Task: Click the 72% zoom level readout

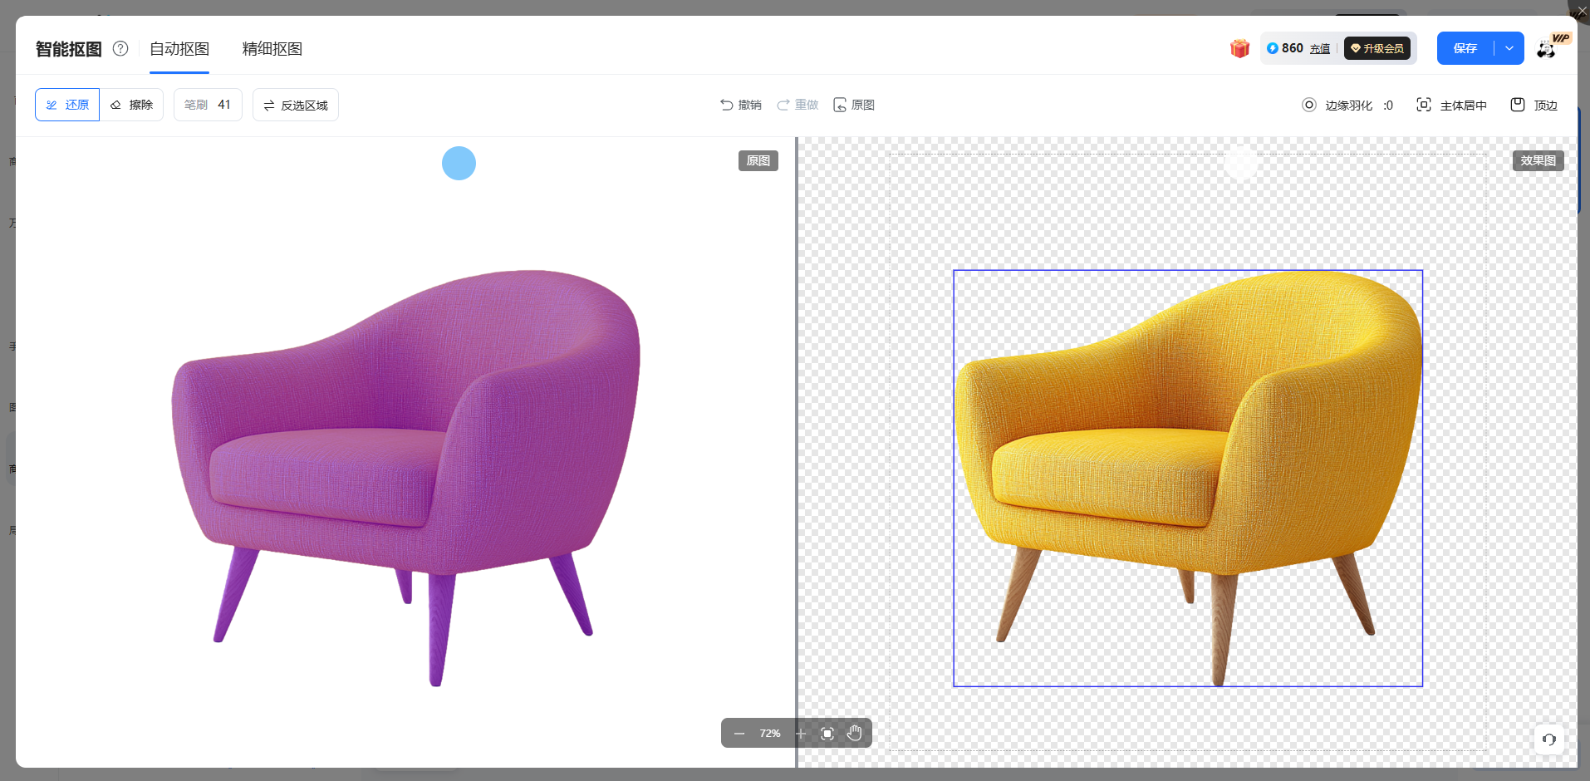Action: coord(770,734)
